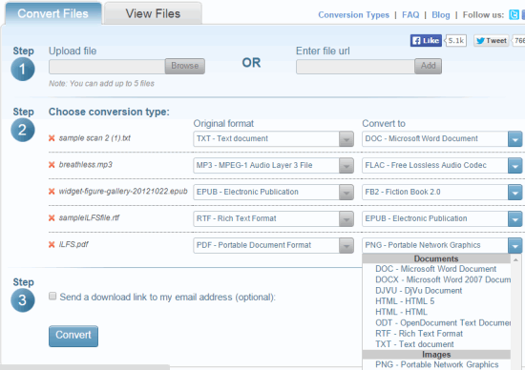Open the Conversion Types link

353,15
